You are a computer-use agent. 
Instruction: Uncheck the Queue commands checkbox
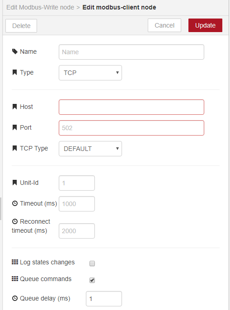coord(92,280)
